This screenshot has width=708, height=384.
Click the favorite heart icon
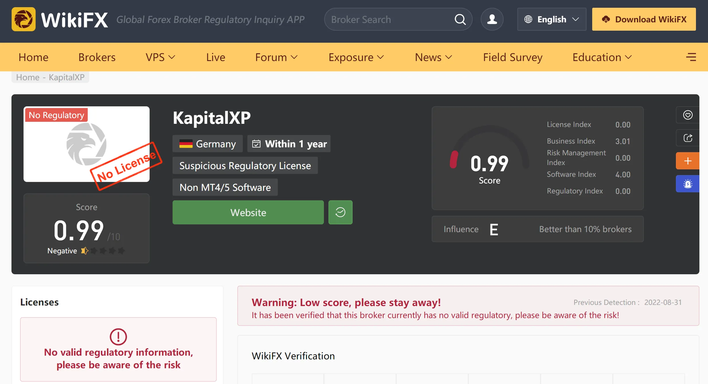[x=688, y=115]
